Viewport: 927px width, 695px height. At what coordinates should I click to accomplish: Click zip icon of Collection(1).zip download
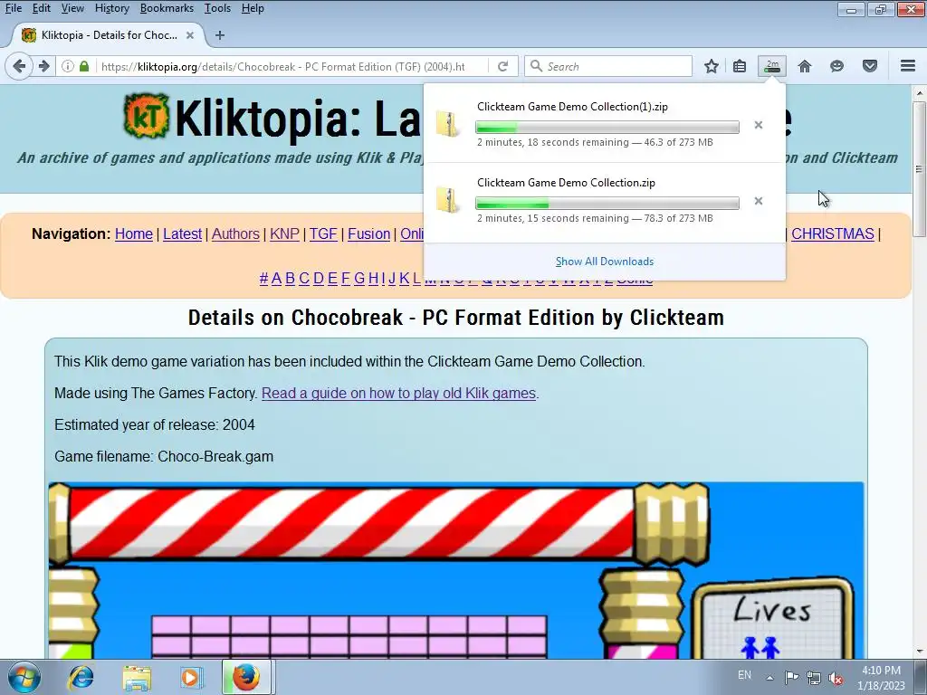(x=448, y=124)
